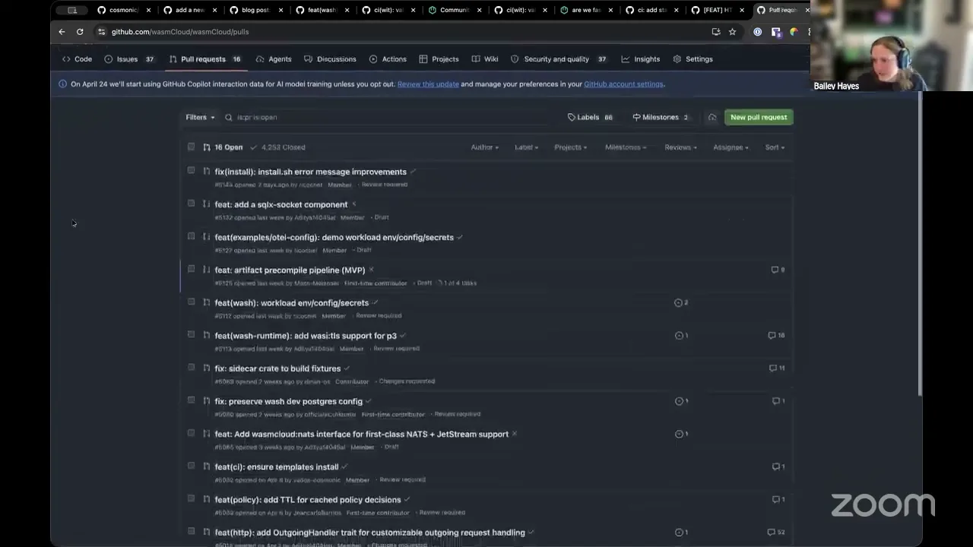This screenshot has height=547, width=973.
Task: Open the 1Password extension icon
Action: [757, 32]
